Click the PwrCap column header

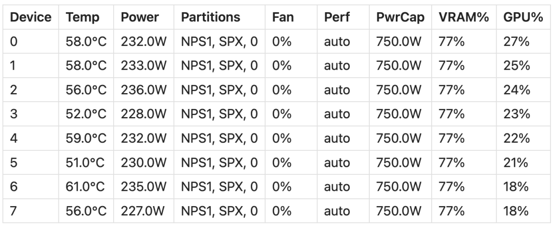[400, 17]
